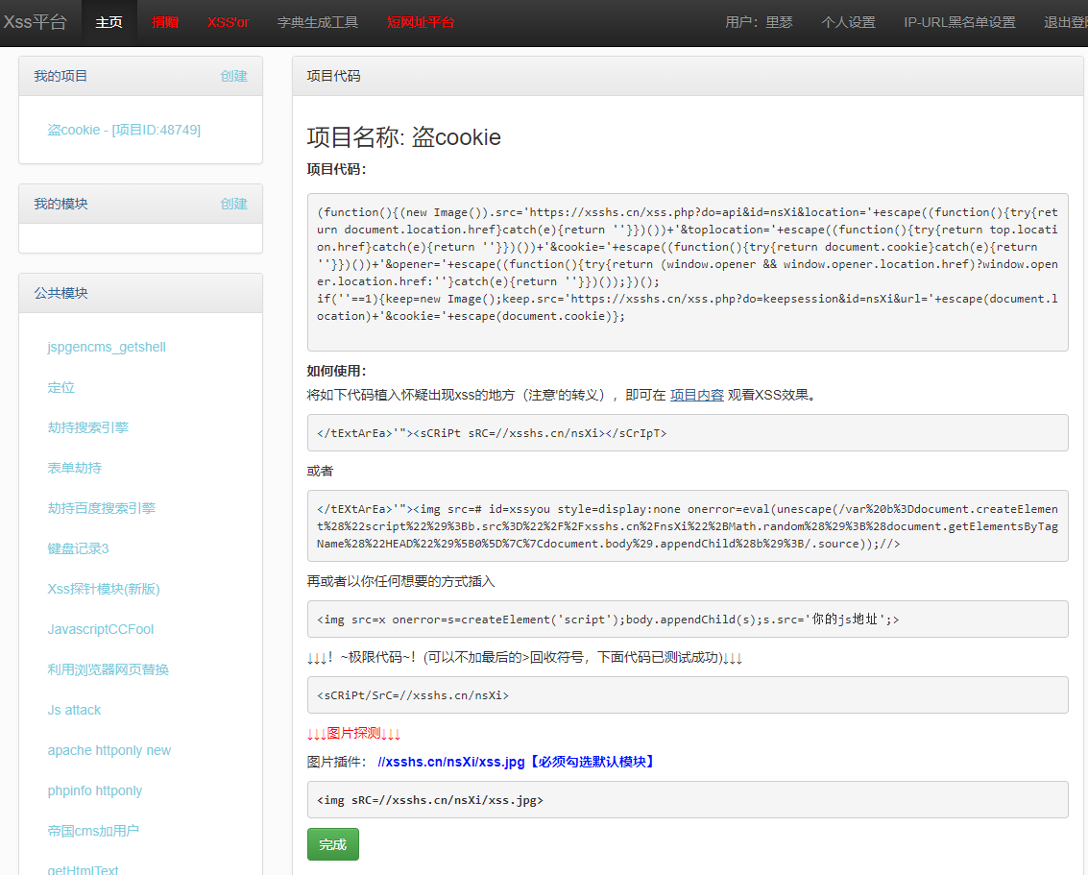1088x875 pixels.
Task: Click the 用户: 里瑟 profile link
Action: pos(759,22)
